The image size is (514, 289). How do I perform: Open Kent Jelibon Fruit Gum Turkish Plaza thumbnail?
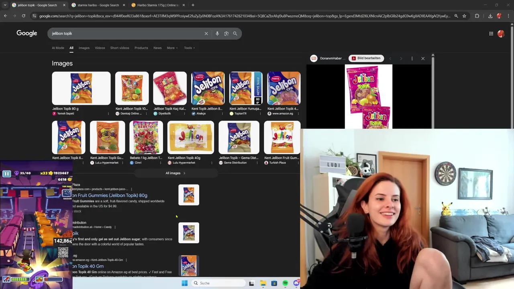coord(282,138)
